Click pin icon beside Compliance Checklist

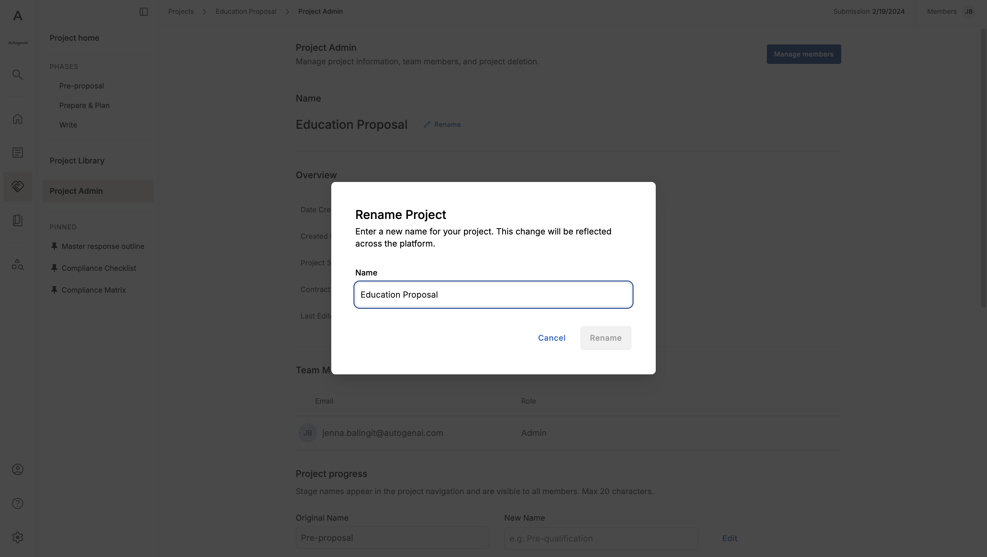point(55,268)
